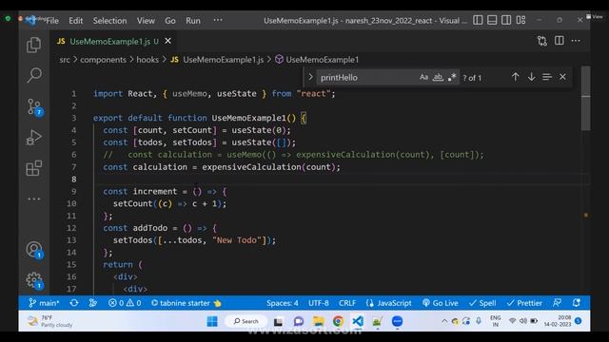This screenshot has width=609, height=342.
Task: Click editor vertical scrollbar thumb
Action: tap(586, 99)
